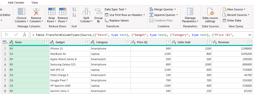This screenshot has height=94, width=254.
Task: Select the Combine Files command
Action: [x=161, y=20]
